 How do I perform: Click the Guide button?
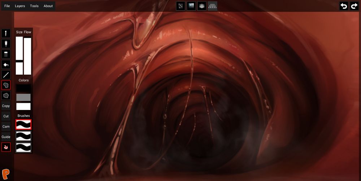click(6, 137)
